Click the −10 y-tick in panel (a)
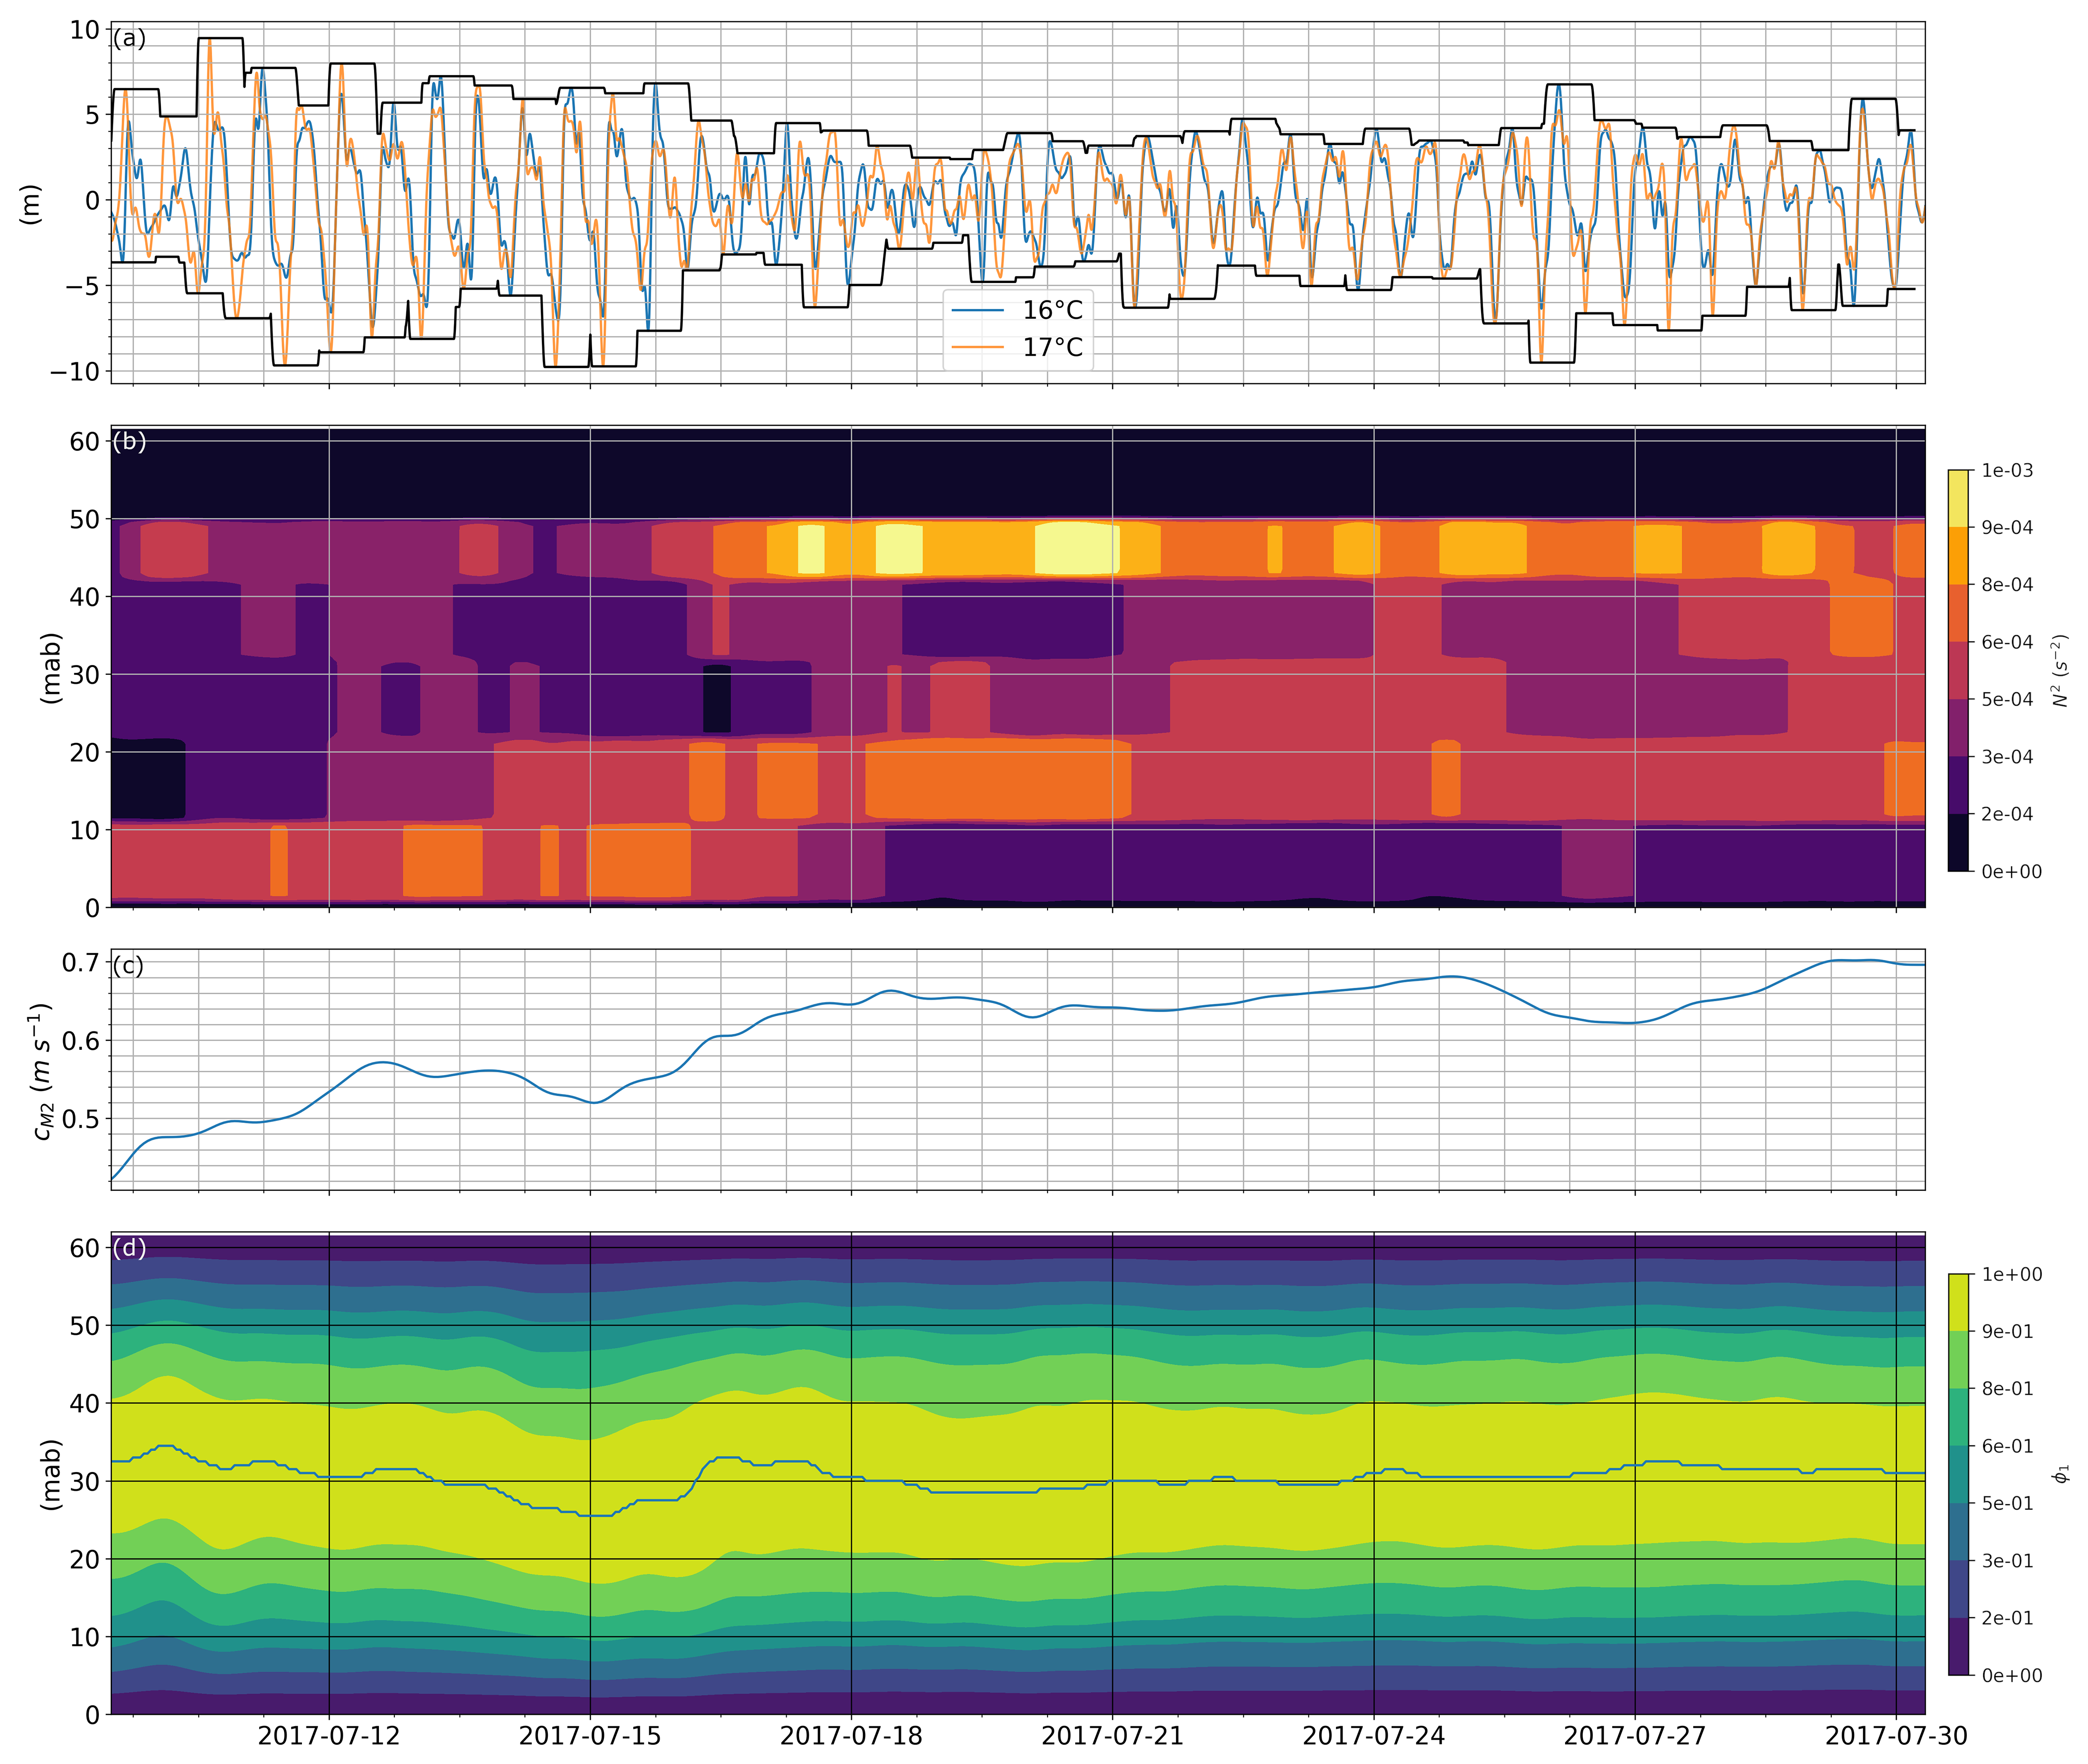This screenshot has height=1764, width=2088. [x=74, y=371]
